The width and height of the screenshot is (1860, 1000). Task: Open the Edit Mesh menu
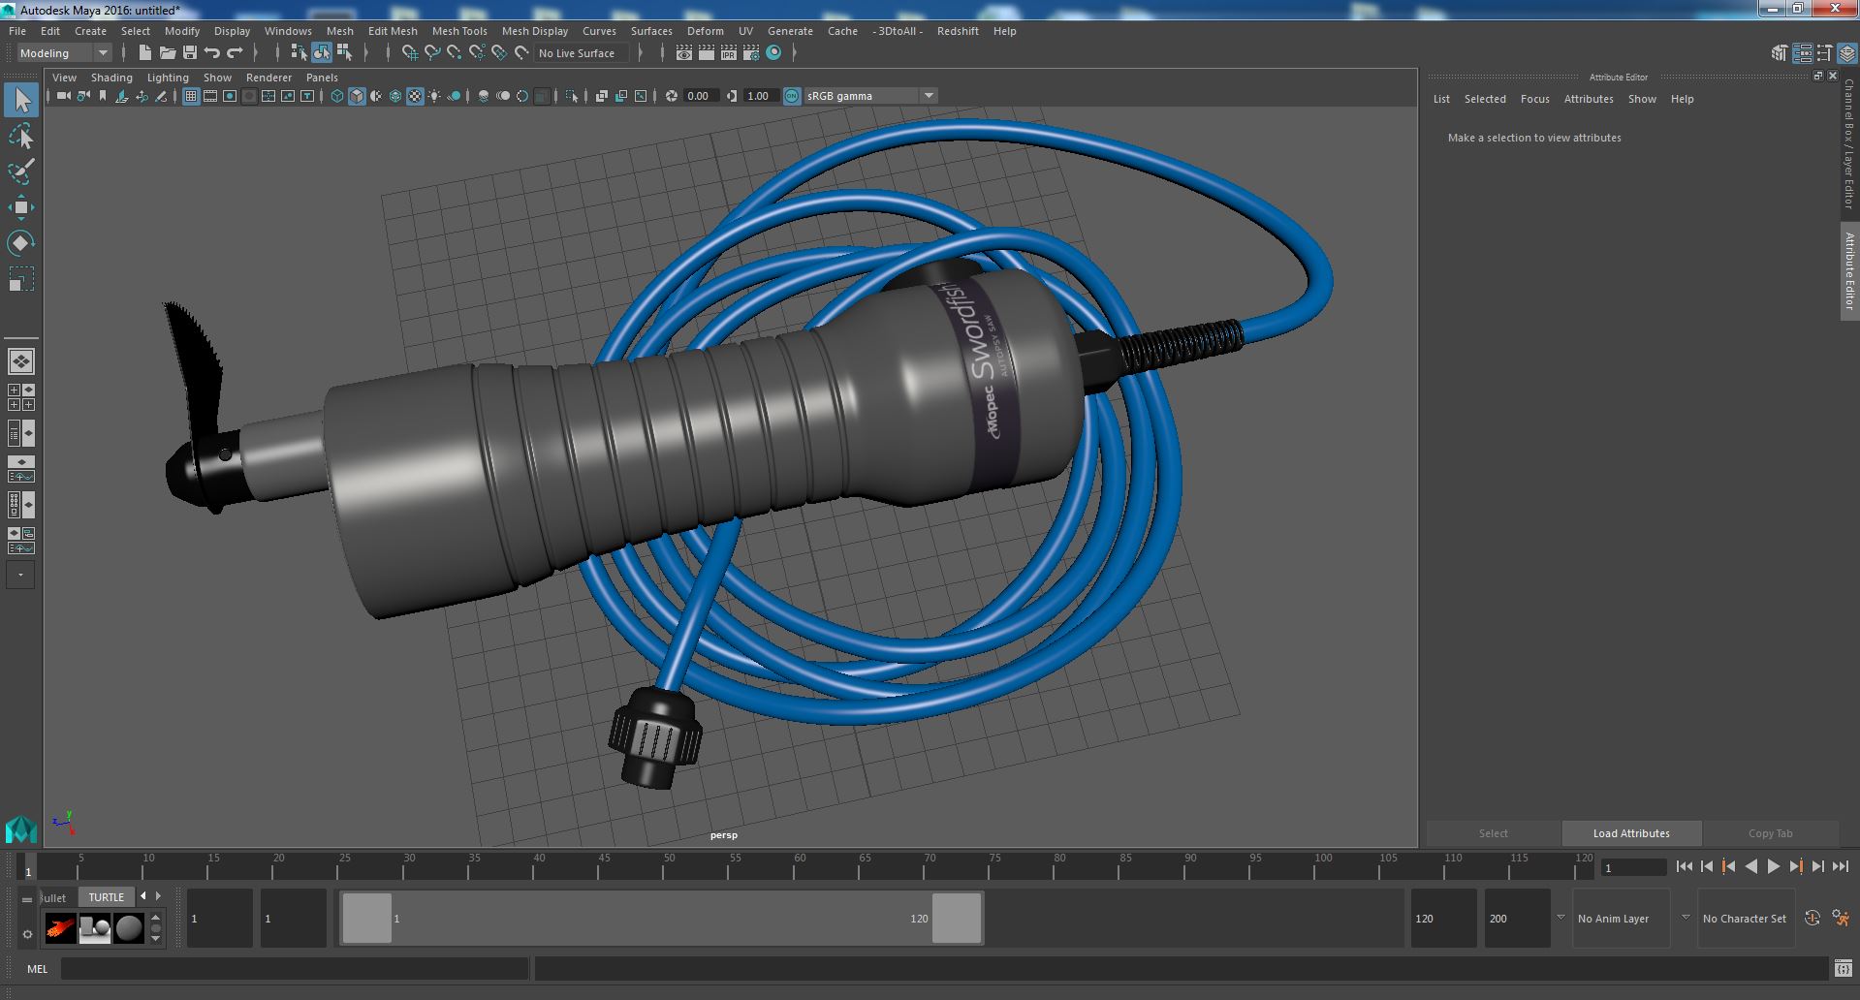(x=393, y=31)
